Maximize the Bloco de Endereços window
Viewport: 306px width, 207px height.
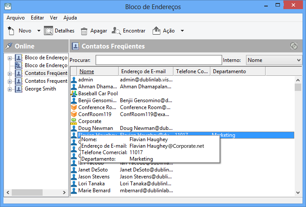click(278, 5)
